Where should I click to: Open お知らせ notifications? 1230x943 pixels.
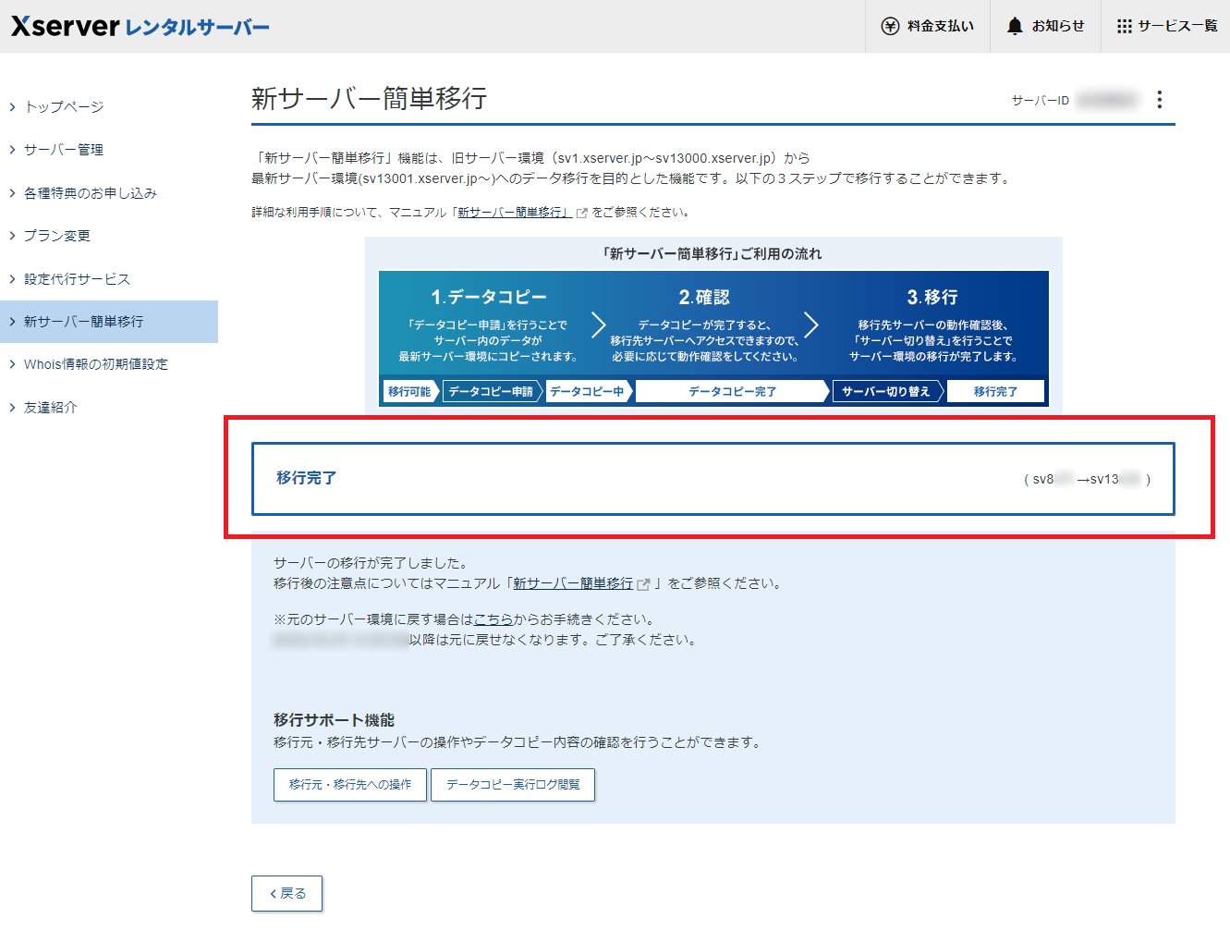(x=1045, y=26)
